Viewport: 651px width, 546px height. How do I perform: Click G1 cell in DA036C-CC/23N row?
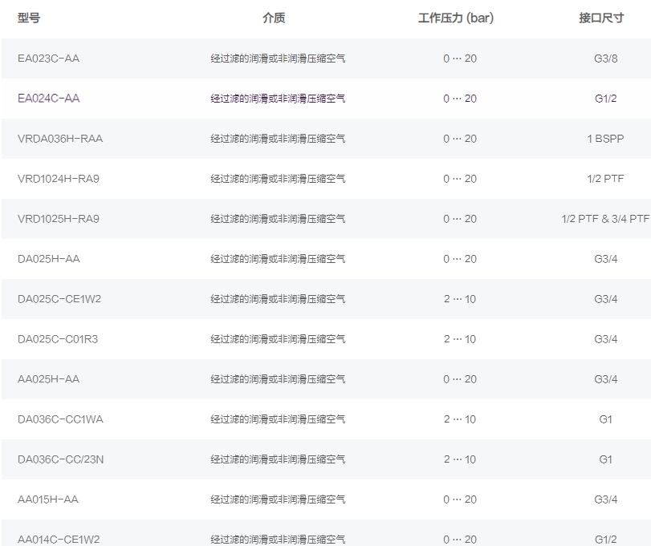click(606, 459)
